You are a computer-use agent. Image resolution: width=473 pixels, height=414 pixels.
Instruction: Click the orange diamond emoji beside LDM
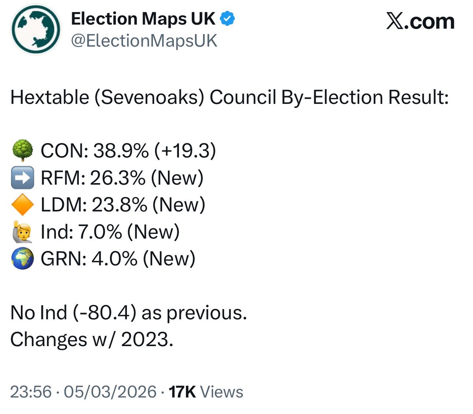point(22,205)
